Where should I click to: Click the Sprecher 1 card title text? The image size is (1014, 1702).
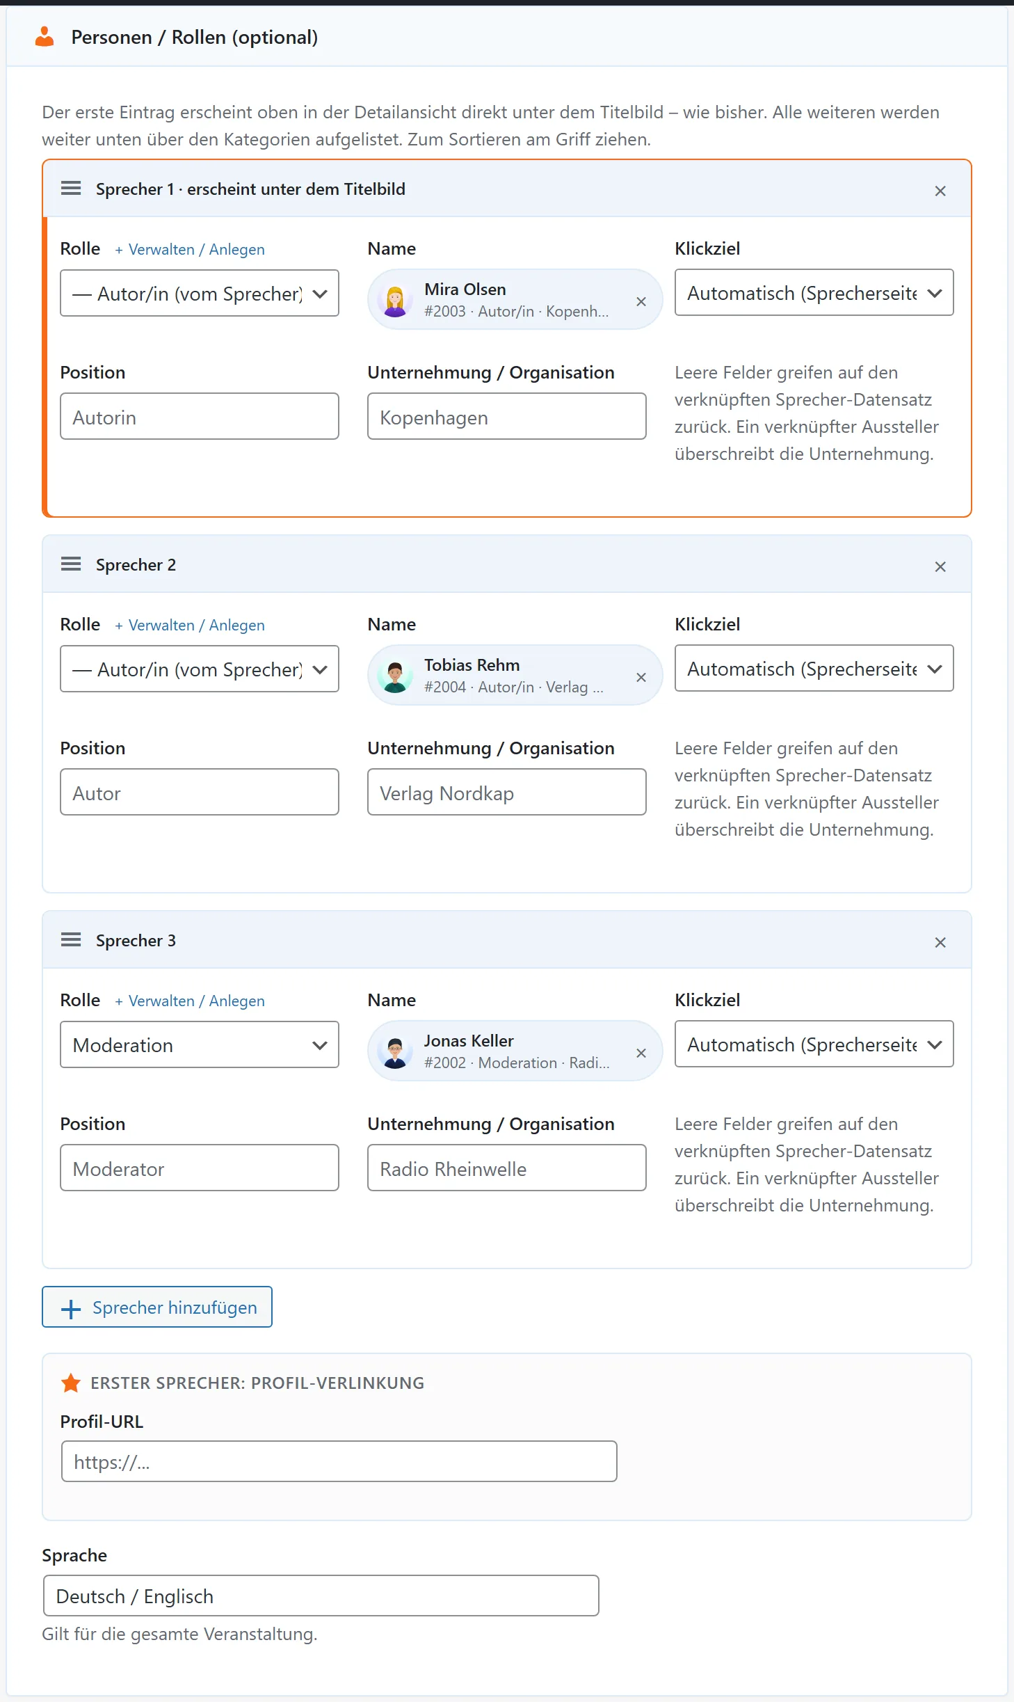pyautogui.click(x=250, y=189)
